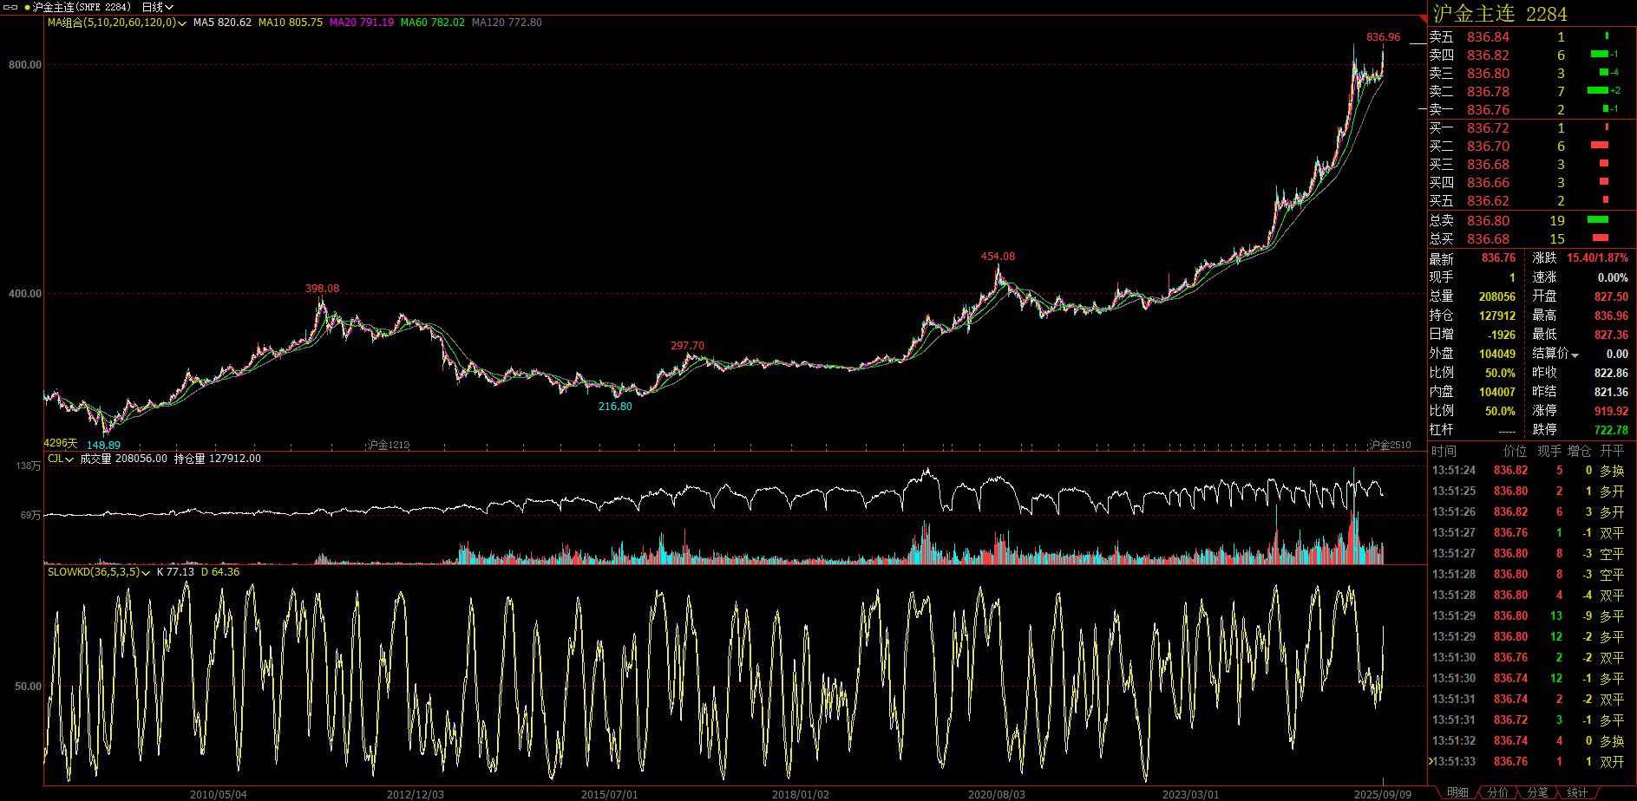Switch to the 明细 tab

click(1457, 792)
